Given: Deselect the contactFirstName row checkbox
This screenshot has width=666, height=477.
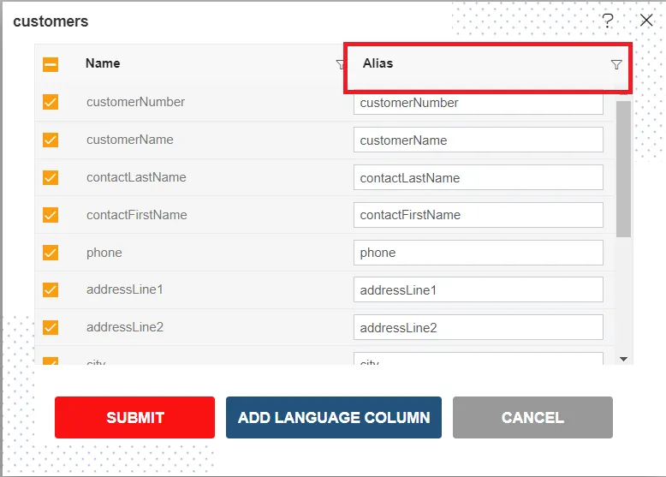Looking at the screenshot, I should (x=51, y=215).
